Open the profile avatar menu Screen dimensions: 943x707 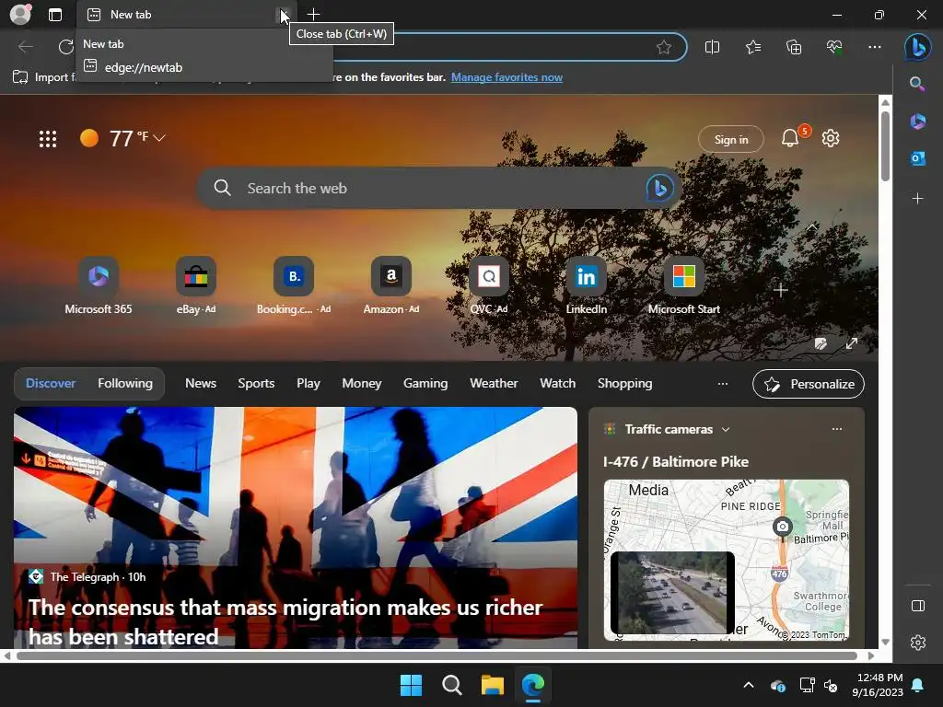tap(20, 14)
